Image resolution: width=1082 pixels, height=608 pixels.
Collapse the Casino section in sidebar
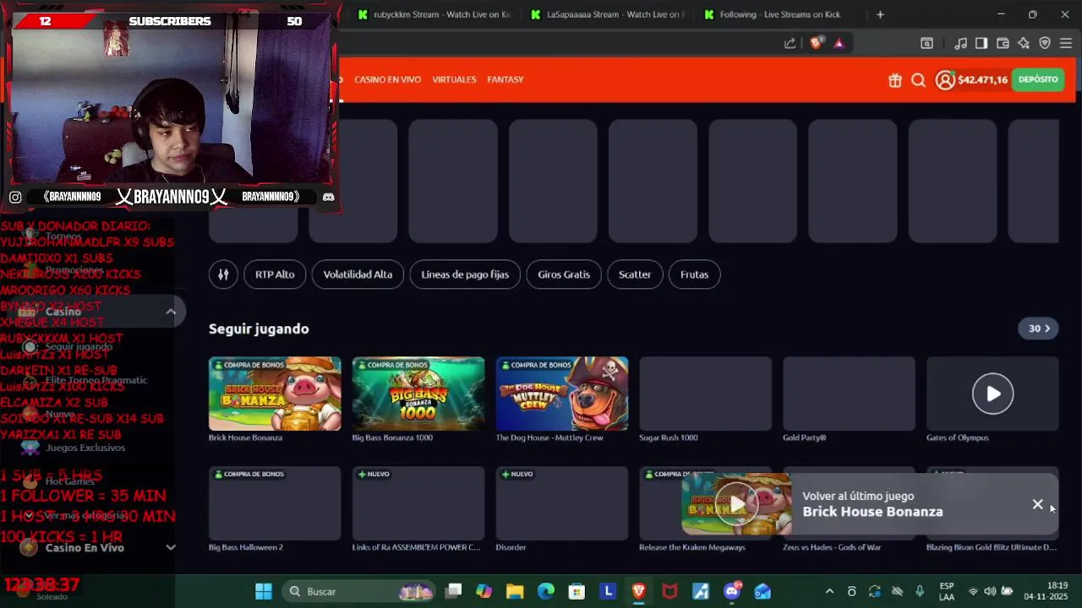(171, 312)
